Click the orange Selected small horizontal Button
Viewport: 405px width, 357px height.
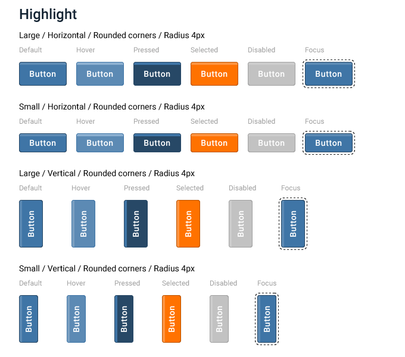coord(214,143)
